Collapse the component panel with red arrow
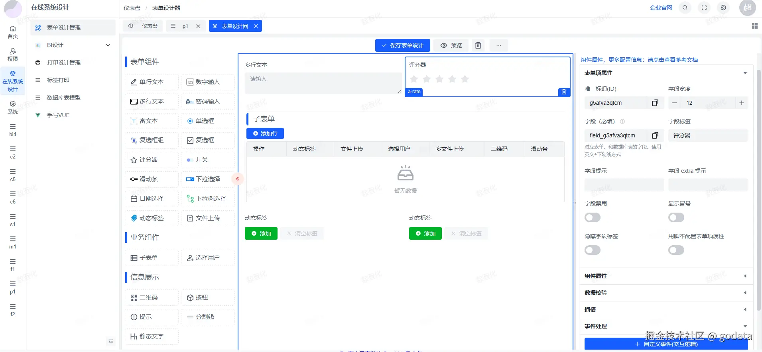 (238, 179)
